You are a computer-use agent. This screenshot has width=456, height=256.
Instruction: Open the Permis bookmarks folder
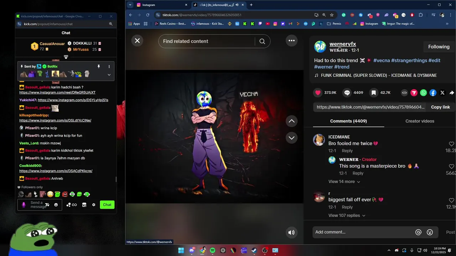pyautogui.click(x=334, y=24)
